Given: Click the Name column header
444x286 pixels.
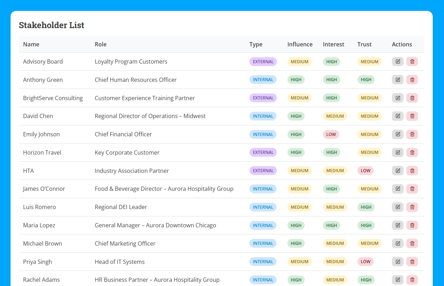Looking at the screenshot, I should coord(31,44).
